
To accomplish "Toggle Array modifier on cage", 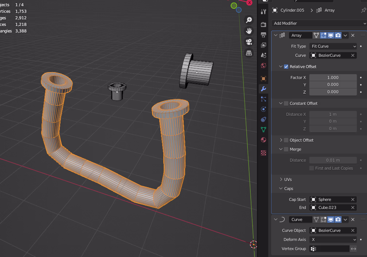I will click(316, 35).
